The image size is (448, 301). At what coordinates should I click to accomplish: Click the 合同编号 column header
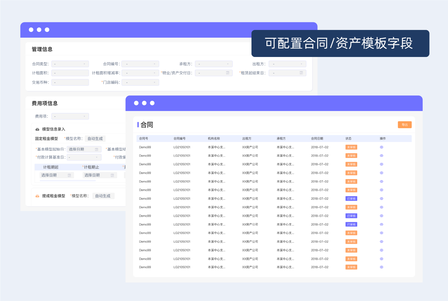pyautogui.click(x=179, y=139)
